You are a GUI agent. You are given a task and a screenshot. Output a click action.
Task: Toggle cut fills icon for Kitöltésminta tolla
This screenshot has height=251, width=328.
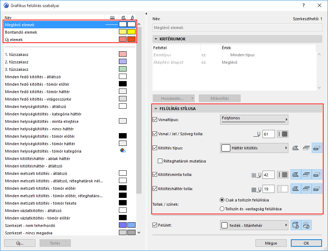(x=317, y=175)
